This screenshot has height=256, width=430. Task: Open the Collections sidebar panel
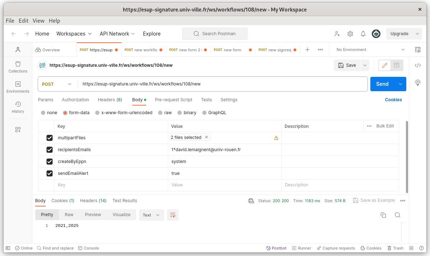pos(18,67)
